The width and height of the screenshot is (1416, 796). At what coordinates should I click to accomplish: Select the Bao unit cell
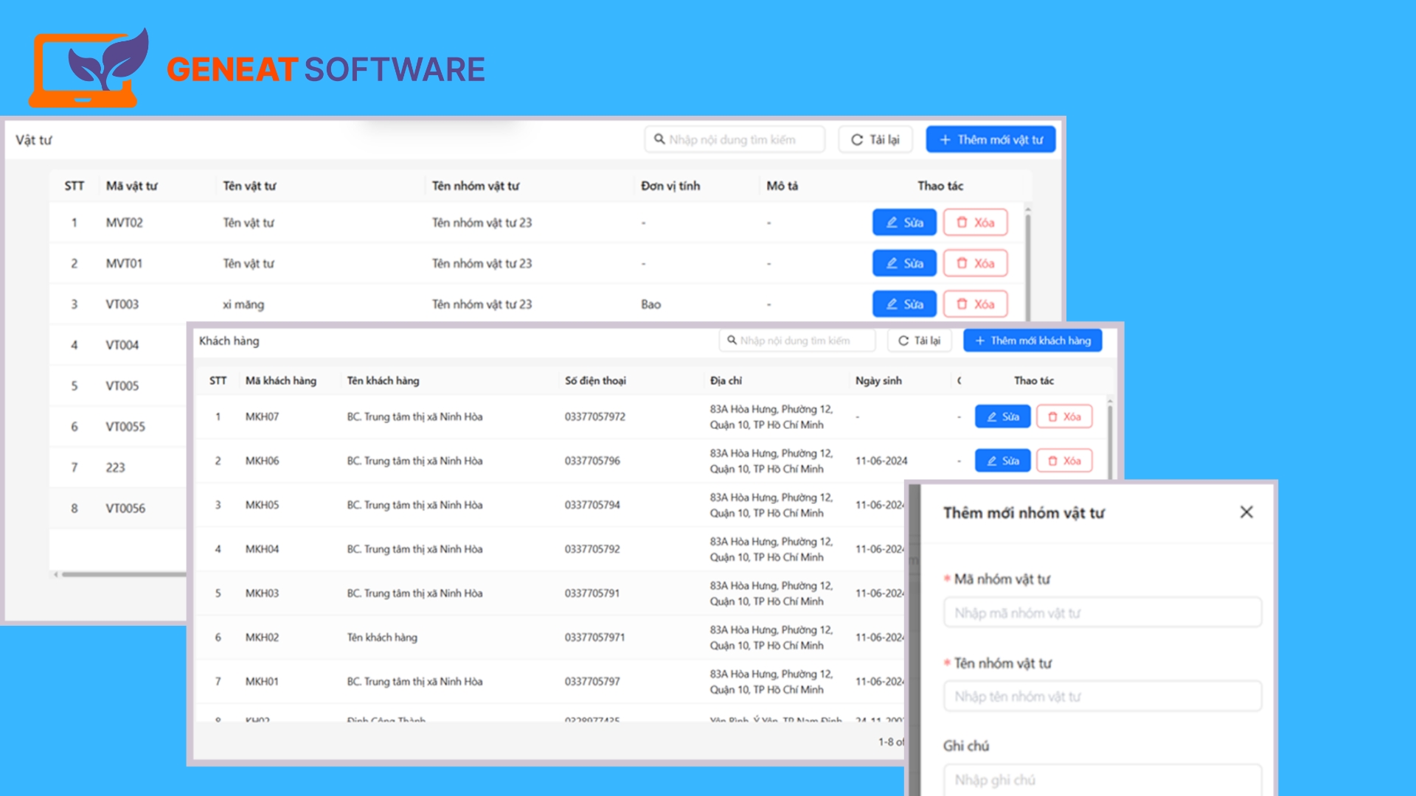coord(650,304)
